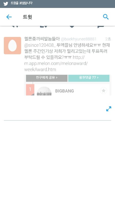Select the BIGBANG artist thumbnail
The width and height of the screenshot is (115, 205).
click(44, 91)
